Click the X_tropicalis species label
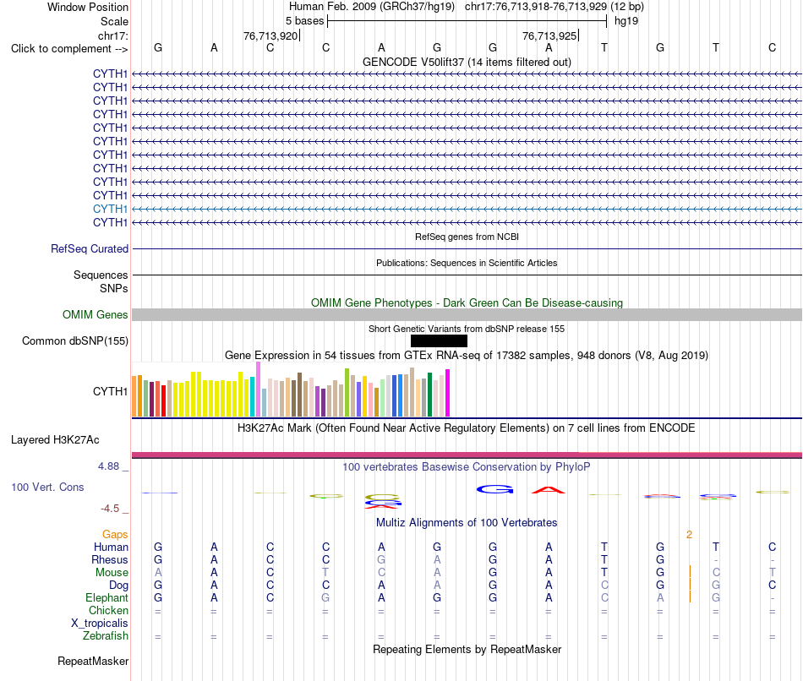 pos(100,624)
